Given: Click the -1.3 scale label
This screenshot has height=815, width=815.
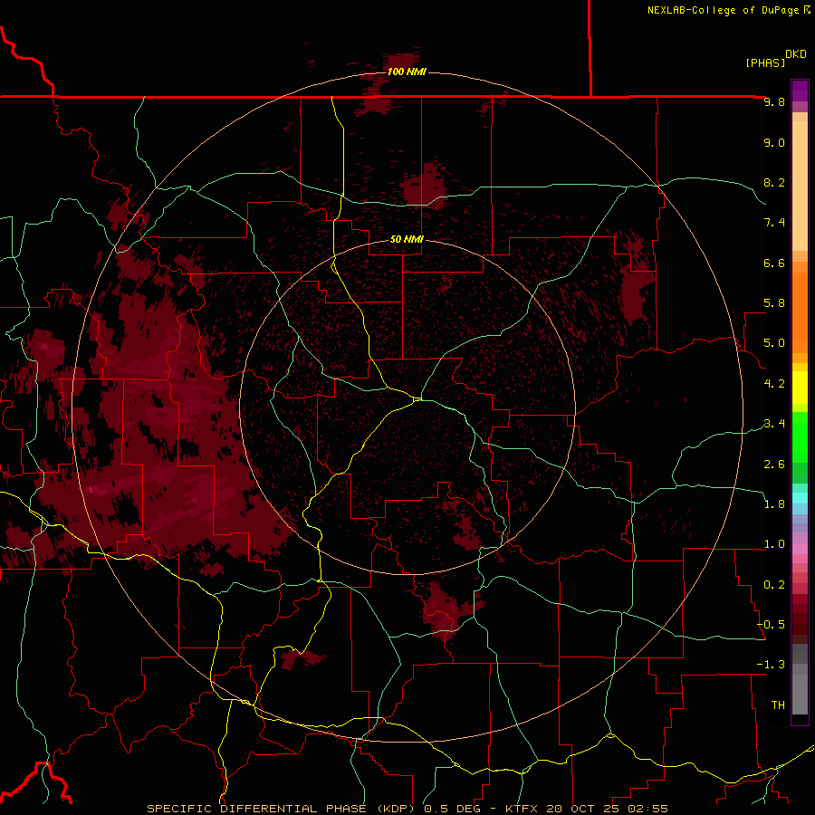Looking at the screenshot, I should tap(771, 665).
